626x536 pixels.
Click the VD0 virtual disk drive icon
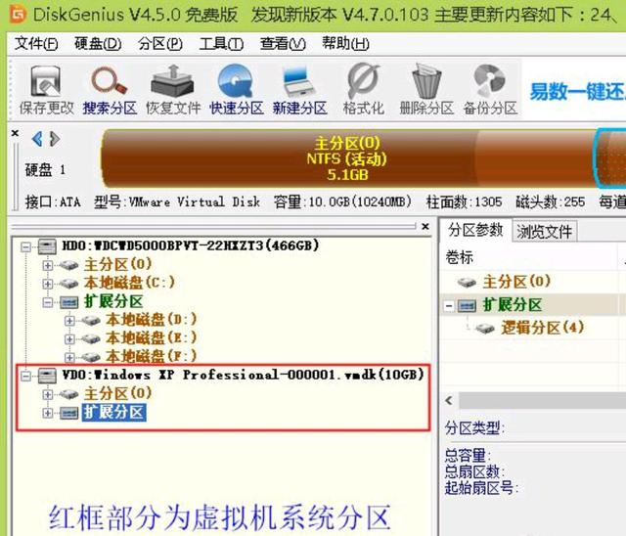click(47, 376)
